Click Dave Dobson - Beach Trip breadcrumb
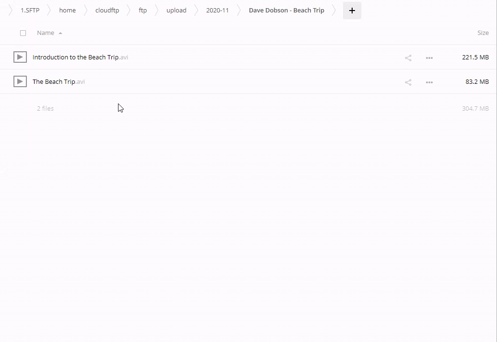This screenshot has height=342, width=497. [x=286, y=11]
